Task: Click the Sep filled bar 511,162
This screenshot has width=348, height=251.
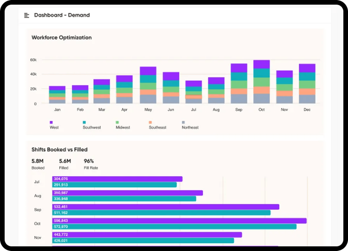Action: (161, 213)
